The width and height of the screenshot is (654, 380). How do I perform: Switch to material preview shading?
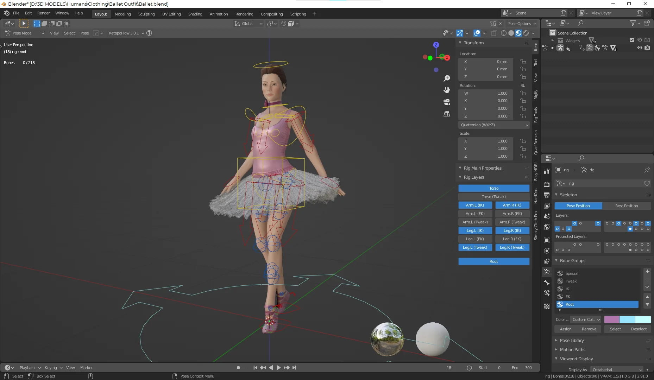click(x=518, y=33)
